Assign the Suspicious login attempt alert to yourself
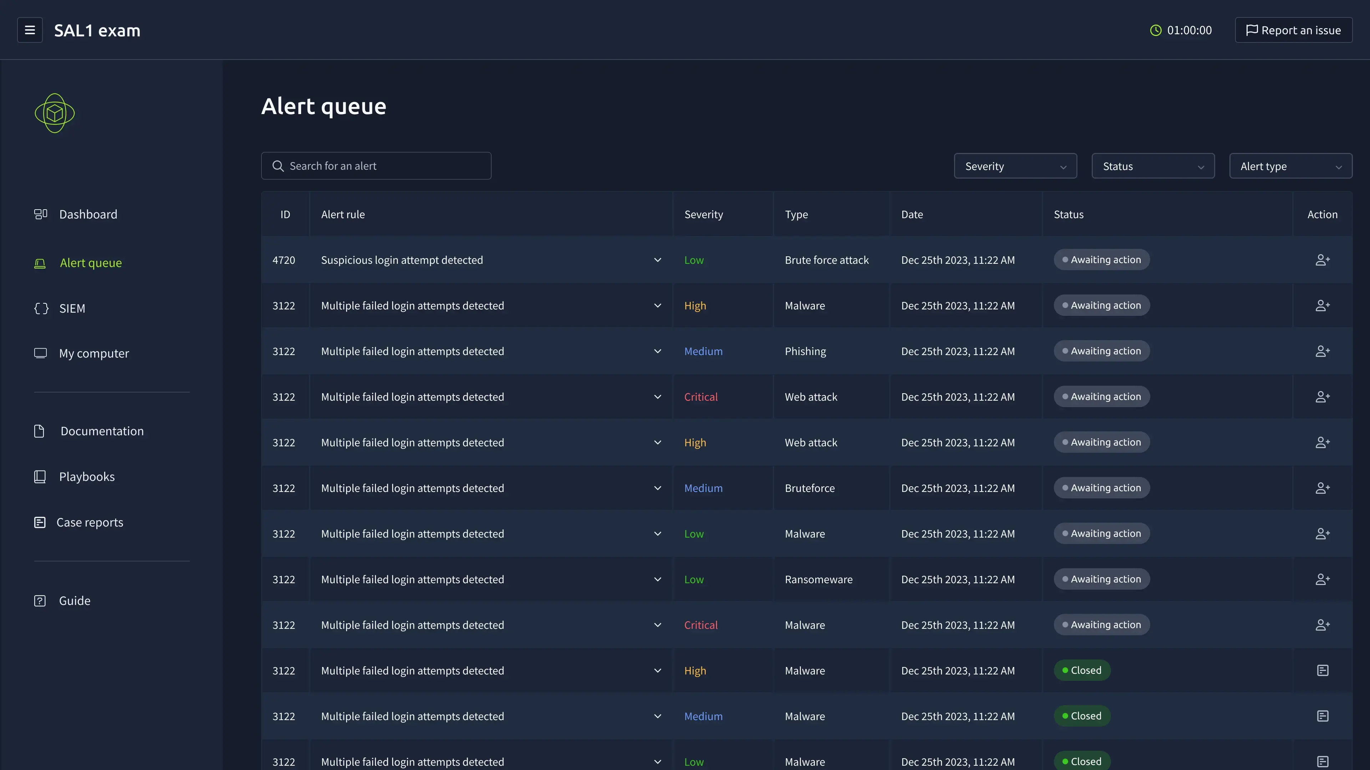 click(x=1322, y=260)
